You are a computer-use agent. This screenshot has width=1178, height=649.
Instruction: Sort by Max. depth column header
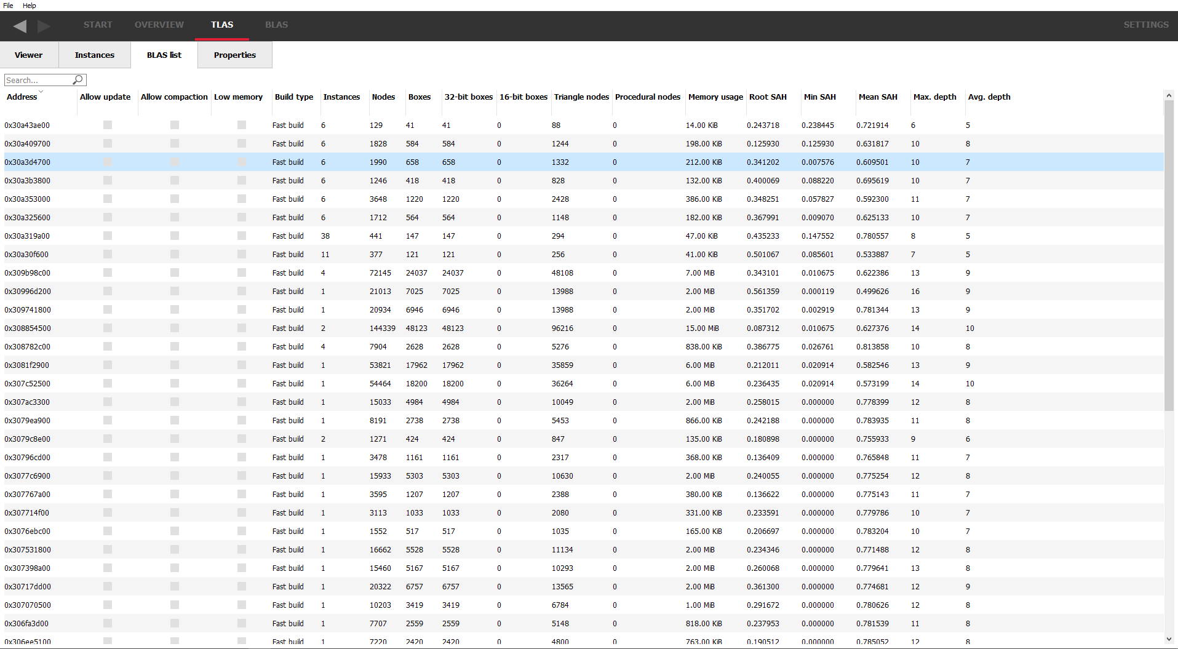point(935,97)
